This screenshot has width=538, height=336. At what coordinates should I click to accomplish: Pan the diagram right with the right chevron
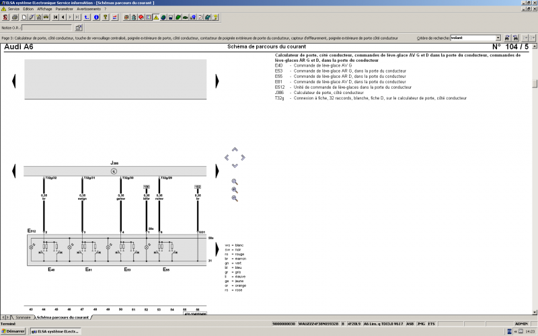[243, 158]
